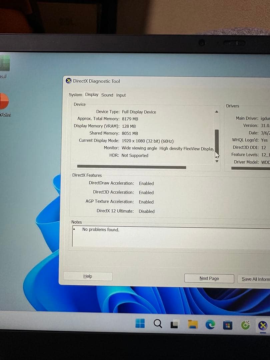Open Microsoft Edge from the taskbar

pyautogui.click(x=210, y=324)
